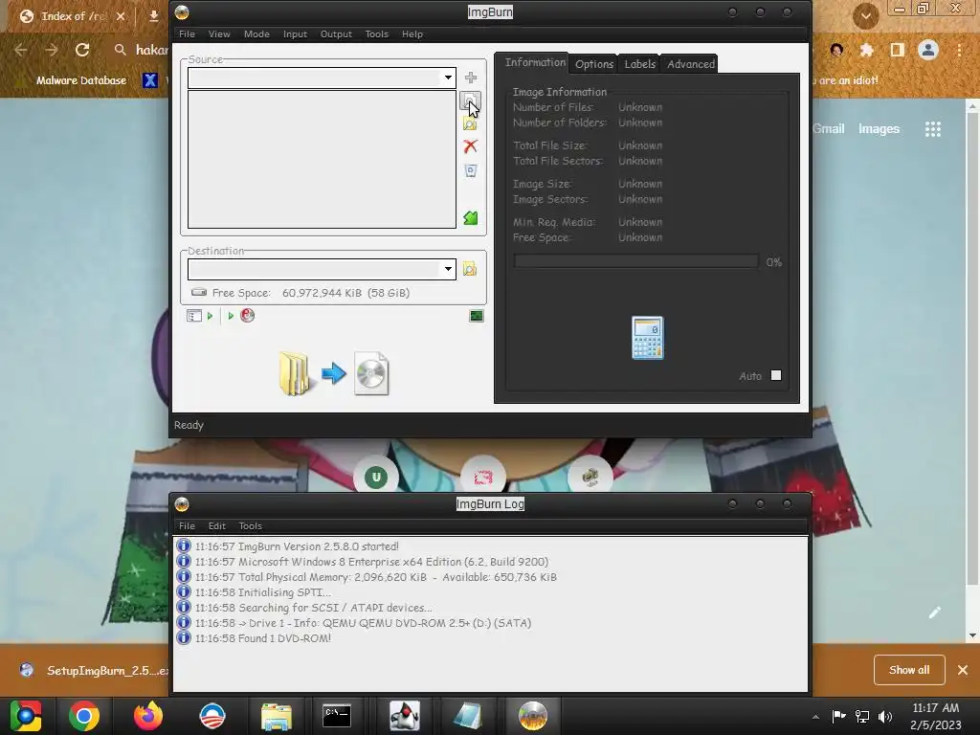This screenshot has width=980, height=735.
Task: Open the File menu in ImgBurn
Action: click(187, 34)
